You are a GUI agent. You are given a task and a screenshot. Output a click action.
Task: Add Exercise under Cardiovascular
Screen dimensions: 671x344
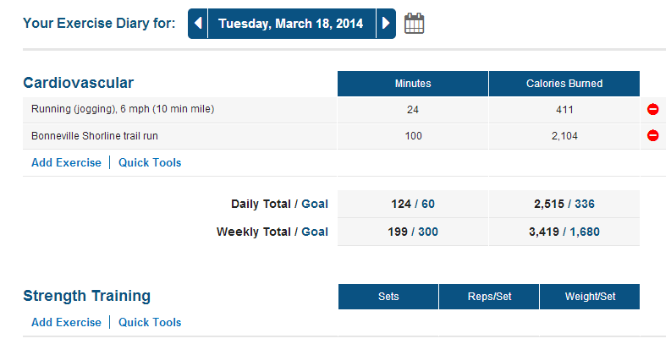point(66,162)
